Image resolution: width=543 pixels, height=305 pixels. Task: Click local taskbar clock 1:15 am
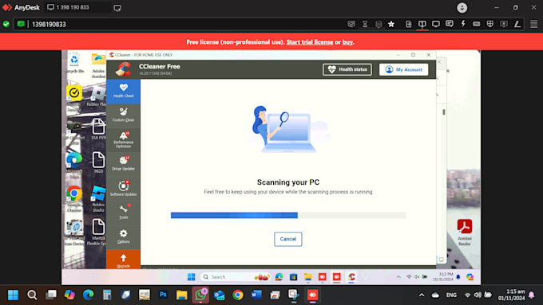[512, 295]
